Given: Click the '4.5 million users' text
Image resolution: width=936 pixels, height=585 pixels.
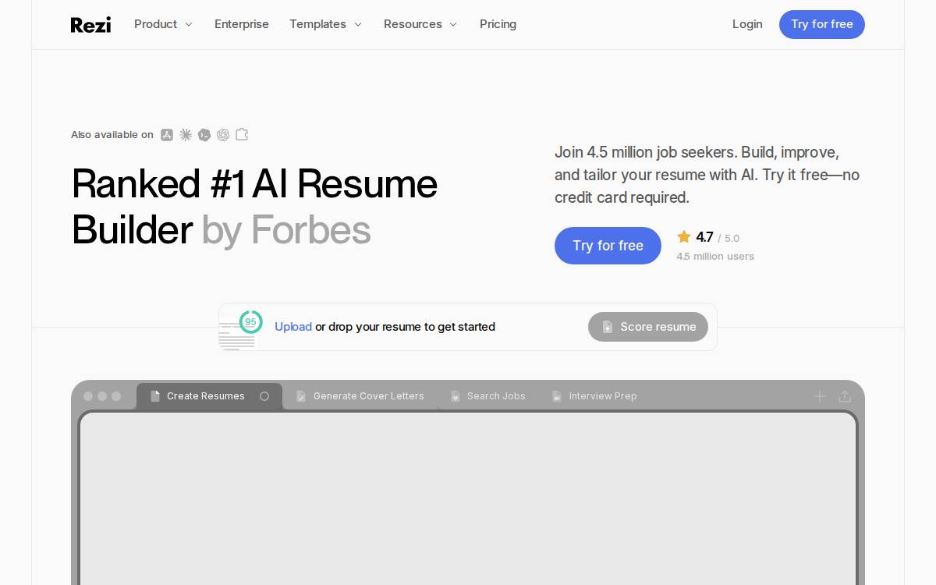Looking at the screenshot, I should click(715, 256).
